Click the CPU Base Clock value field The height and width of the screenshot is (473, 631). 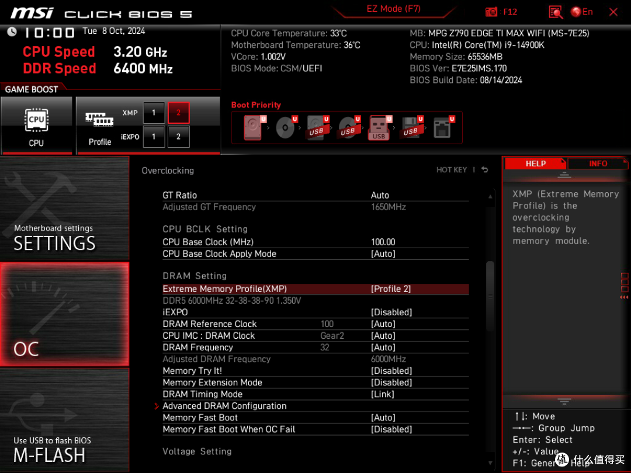point(383,242)
